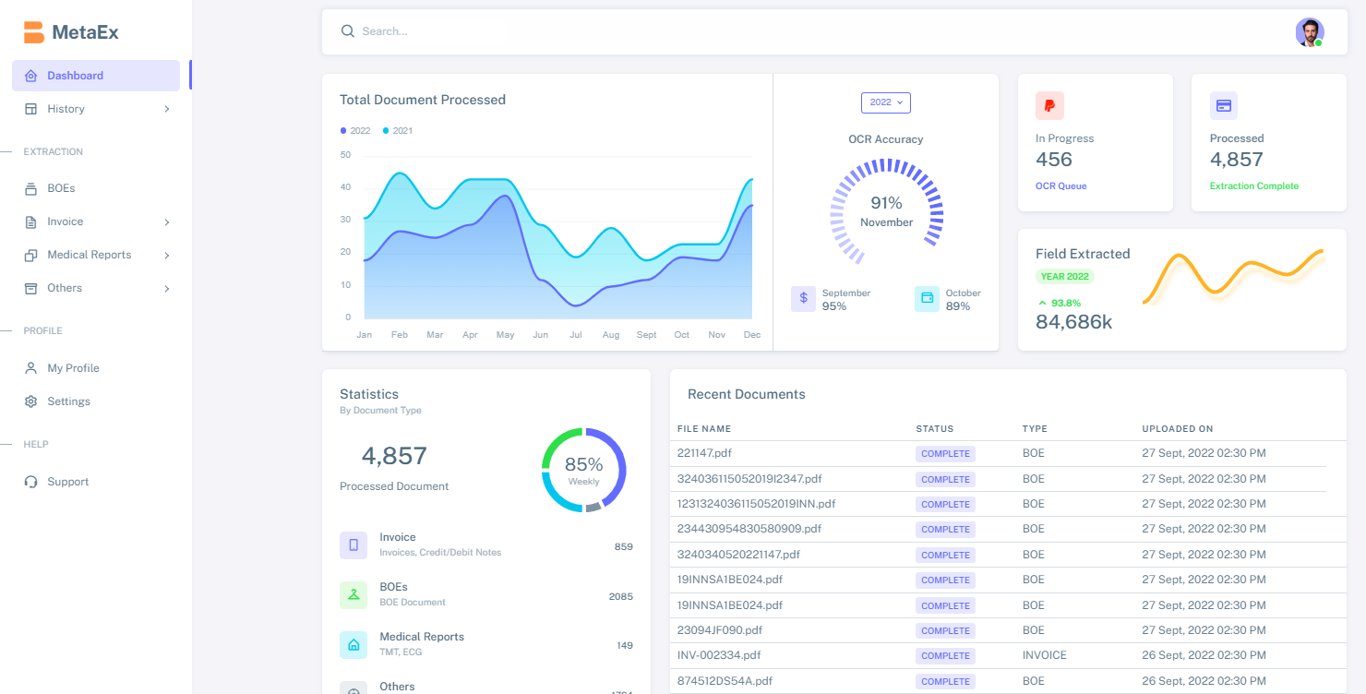
Task: Open Support page
Action: click(x=96, y=482)
